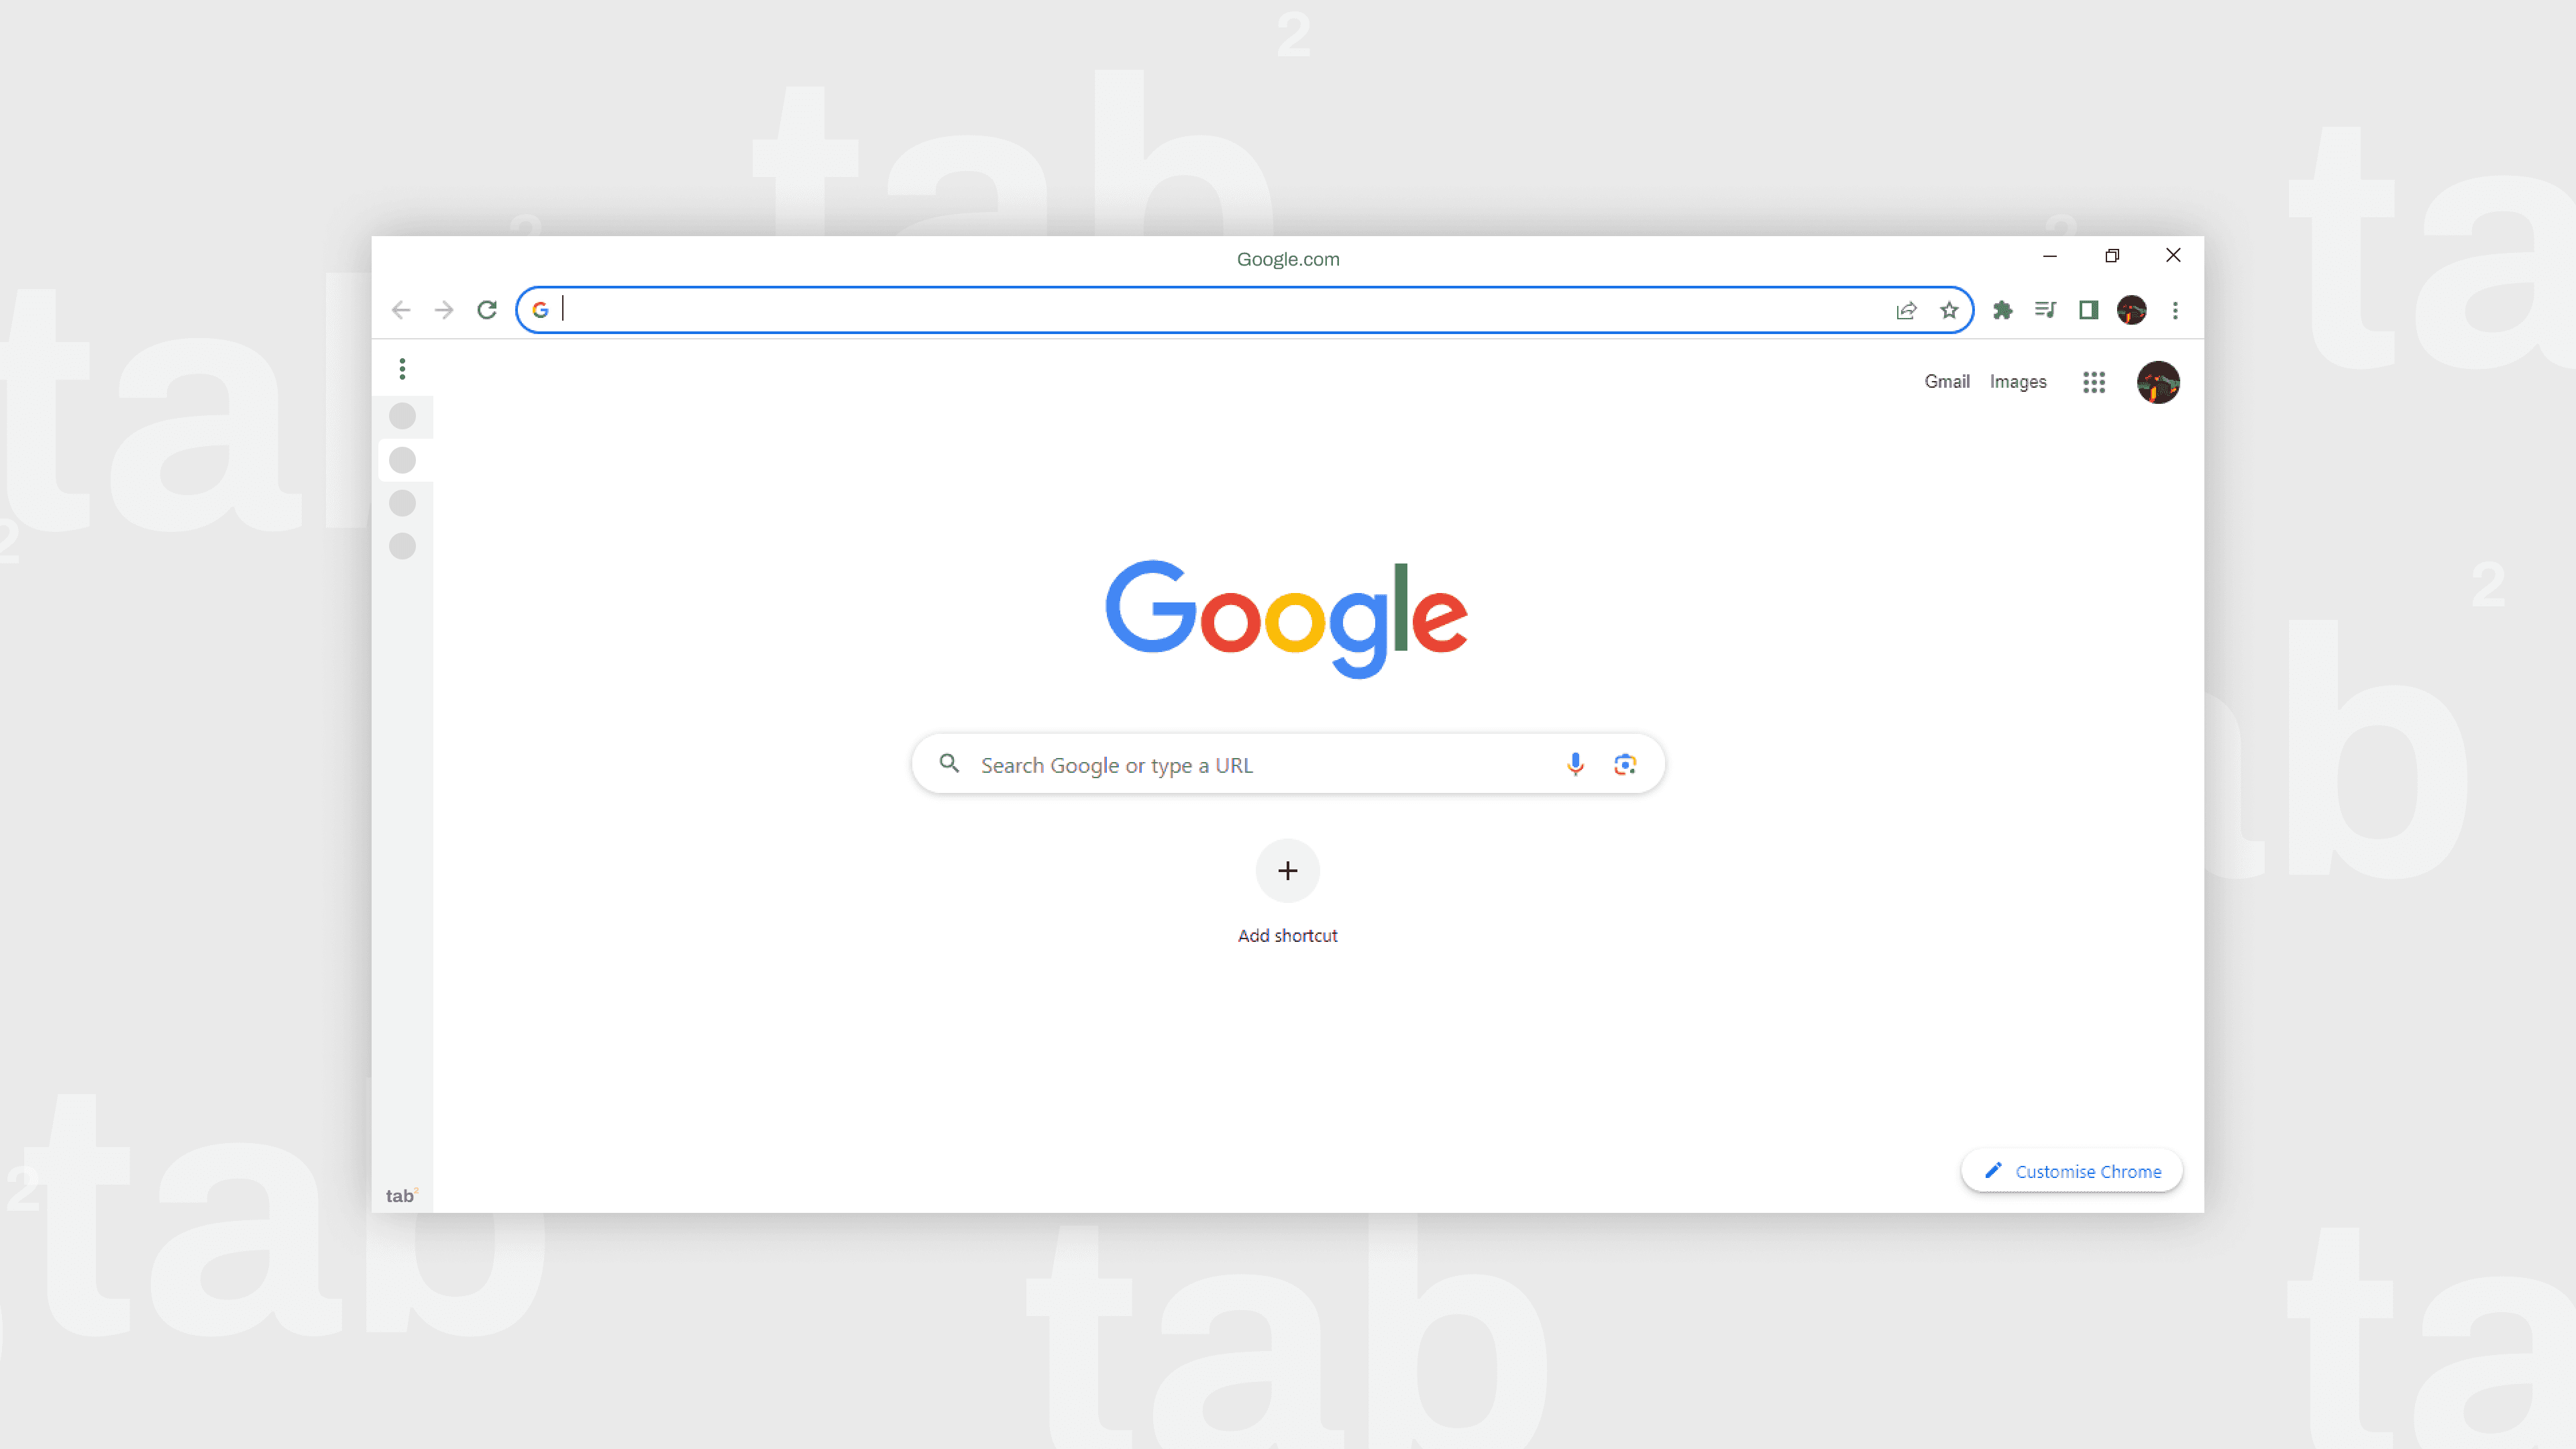Expand the sidebar panel options
This screenshot has width=2576, height=1449.
click(x=403, y=368)
